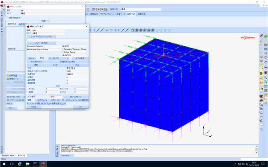This screenshot has height=167, width=268.
Task: Open the テーブル入力 format dropdown
Action: pos(59,58)
